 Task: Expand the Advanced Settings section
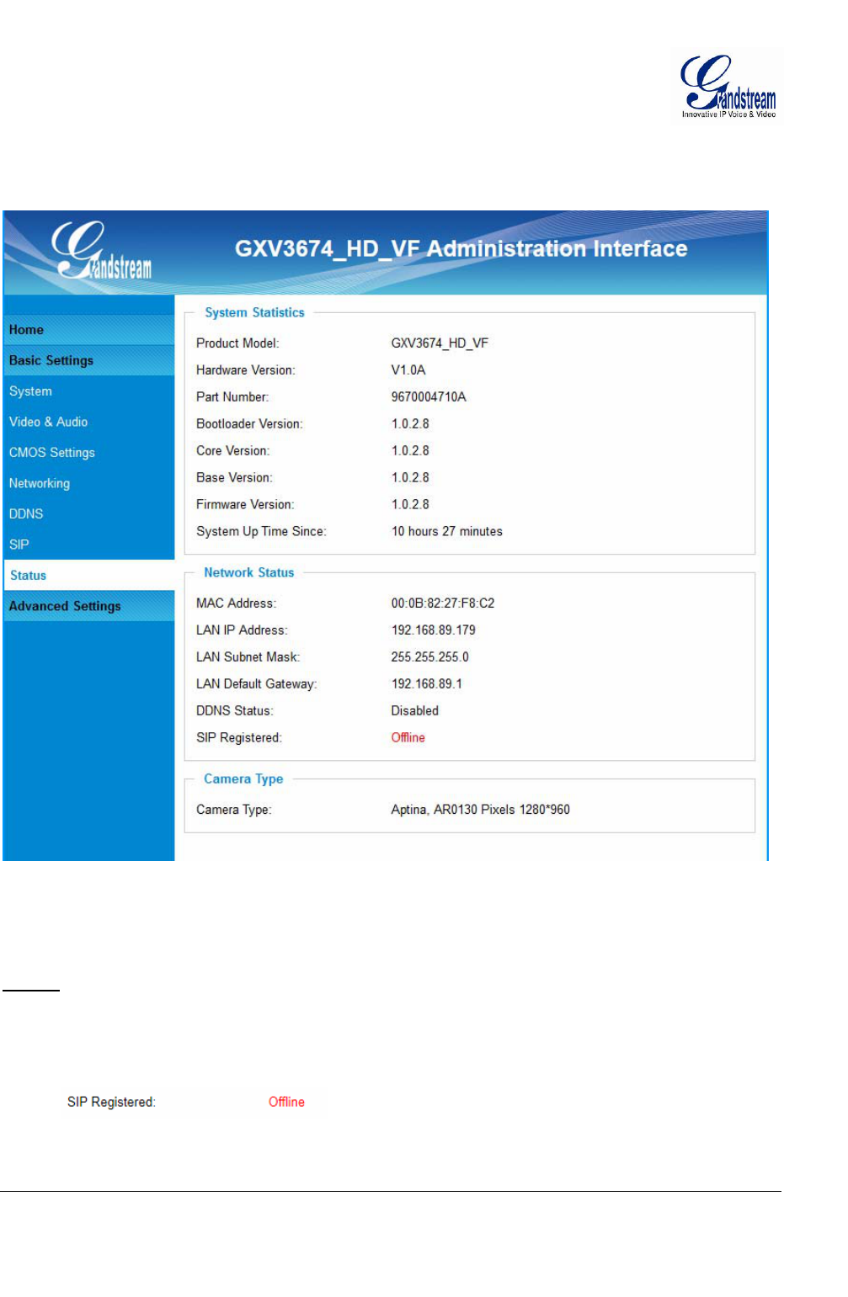point(88,606)
